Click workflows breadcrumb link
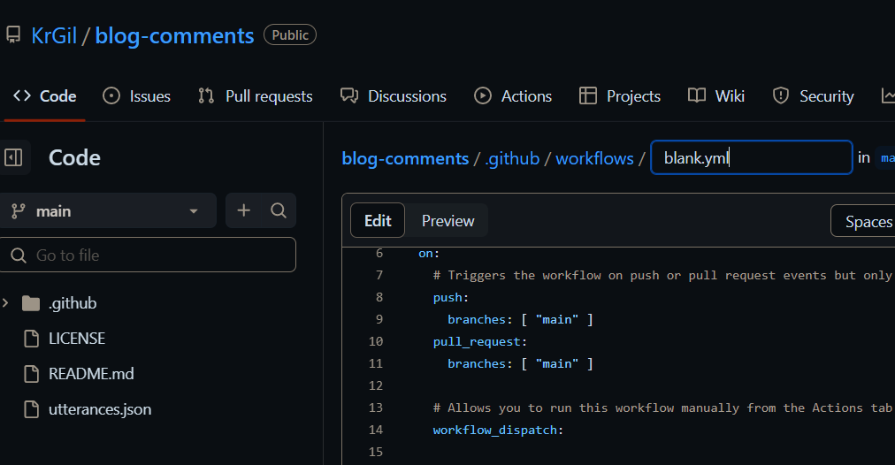The width and height of the screenshot is (895, 465). [595, 158]
